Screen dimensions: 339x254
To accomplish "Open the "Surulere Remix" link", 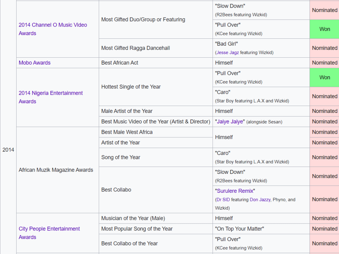I will pyautogui.click(x=235, y=191).
